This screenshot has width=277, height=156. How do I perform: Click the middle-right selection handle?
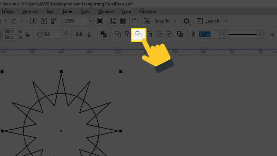[x=120, y=131]
